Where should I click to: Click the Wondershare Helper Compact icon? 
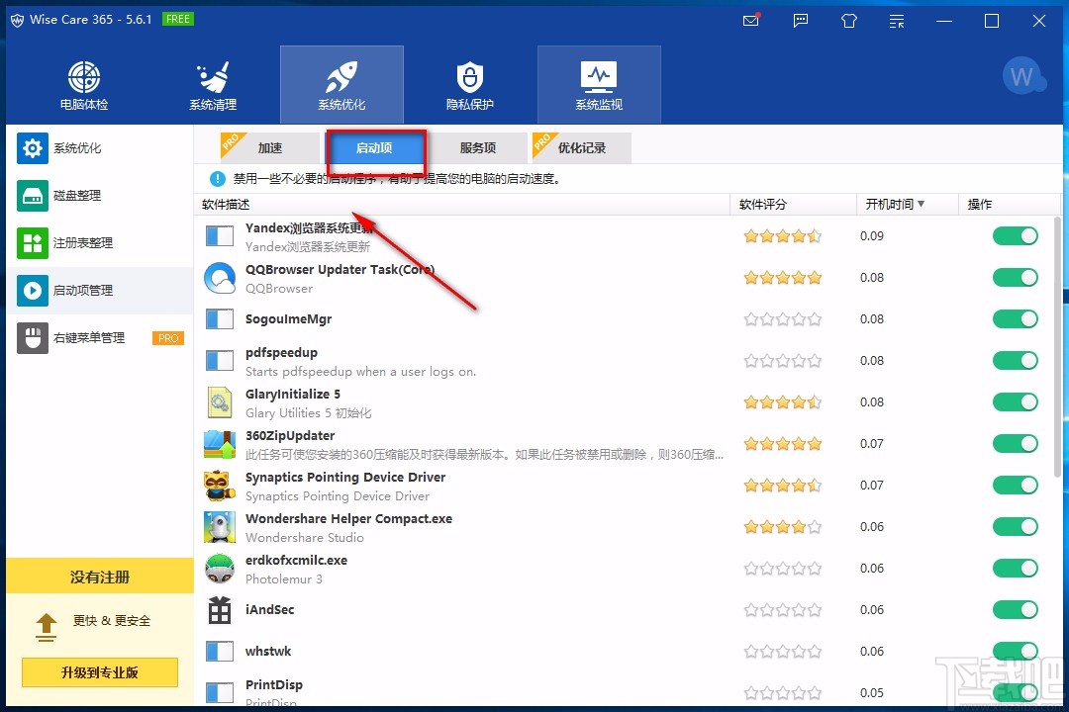click(220, 527)
